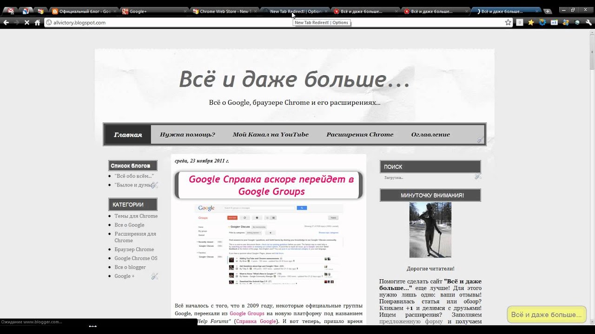Open the Все о blogger category
The height and width of the screenshot is (334, 595).
[x=130, y=267]
